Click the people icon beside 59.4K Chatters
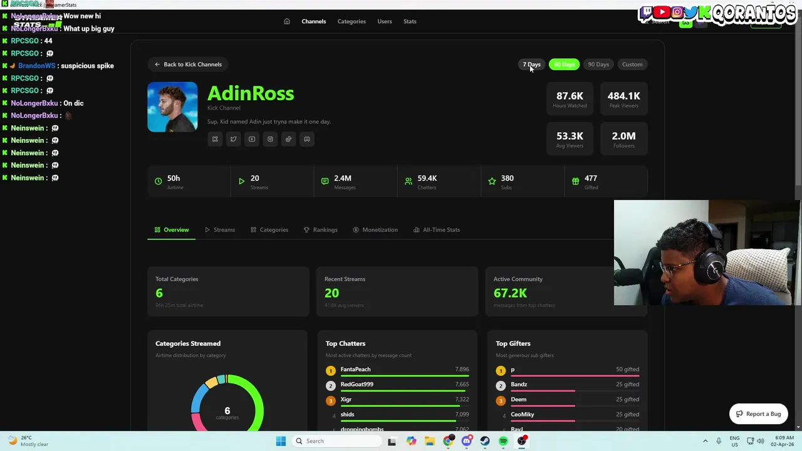Viewport: 802px width, 451px height. [409, 181]
